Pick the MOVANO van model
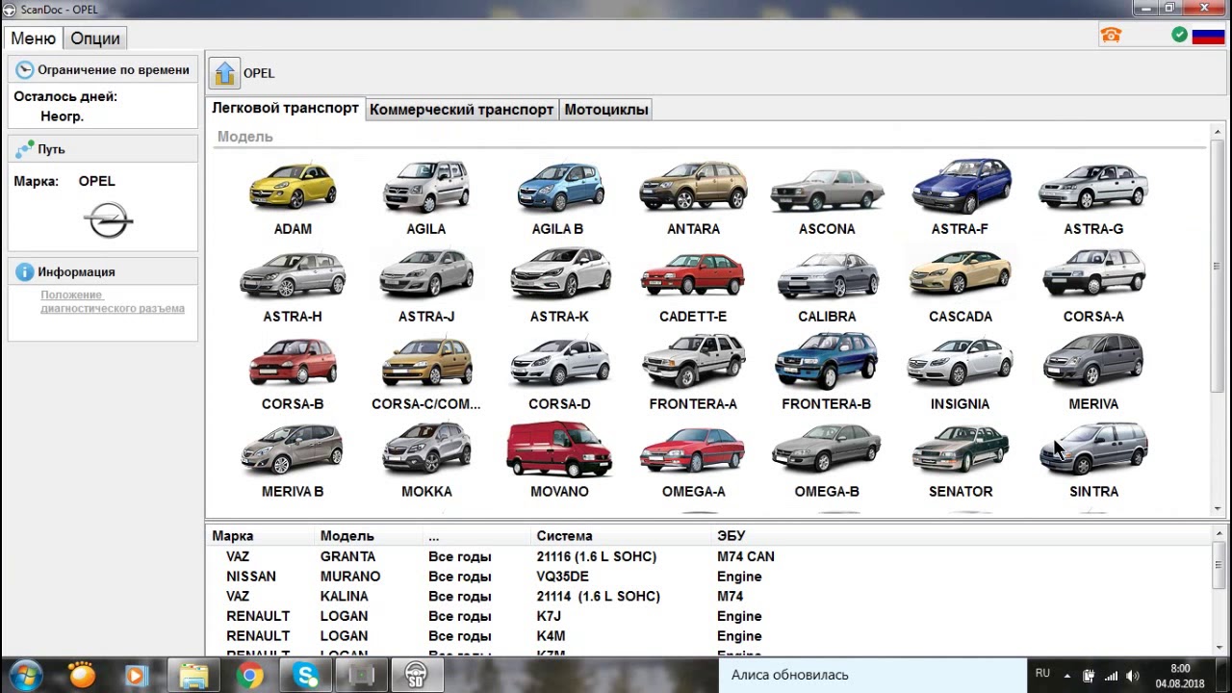 (x=559, y=449)
